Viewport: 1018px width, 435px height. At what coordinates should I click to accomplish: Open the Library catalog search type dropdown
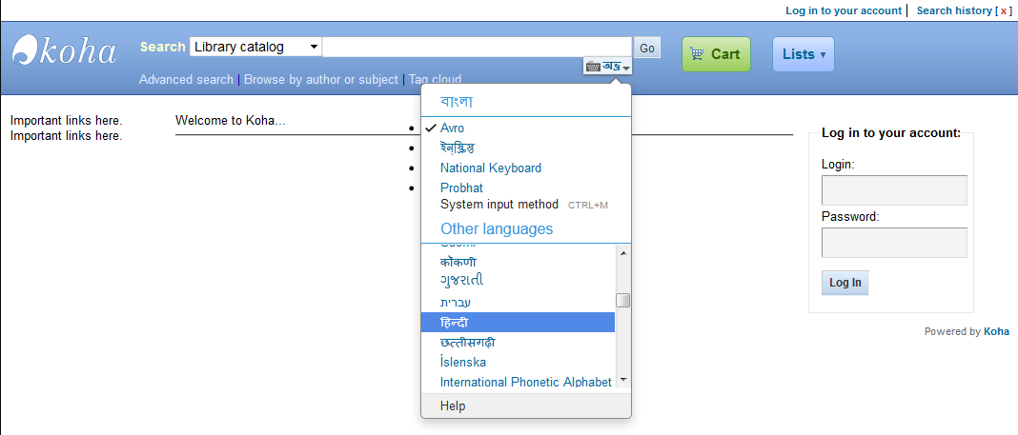pyautogui.click(x=255, y=47)
